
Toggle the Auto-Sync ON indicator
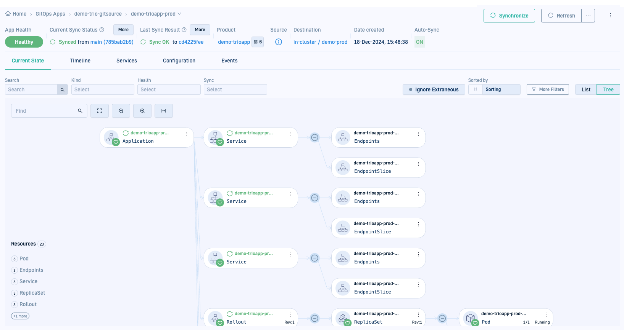(x=419, y=42)
